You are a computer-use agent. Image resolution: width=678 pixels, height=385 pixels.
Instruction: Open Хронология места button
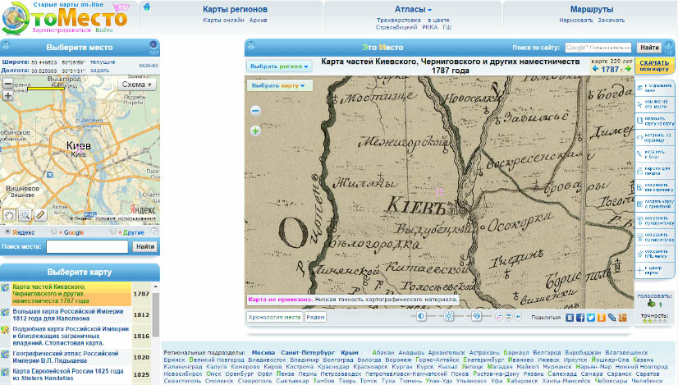[274, 317]
